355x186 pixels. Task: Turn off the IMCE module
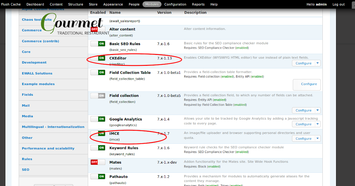[x=98, y=133]
